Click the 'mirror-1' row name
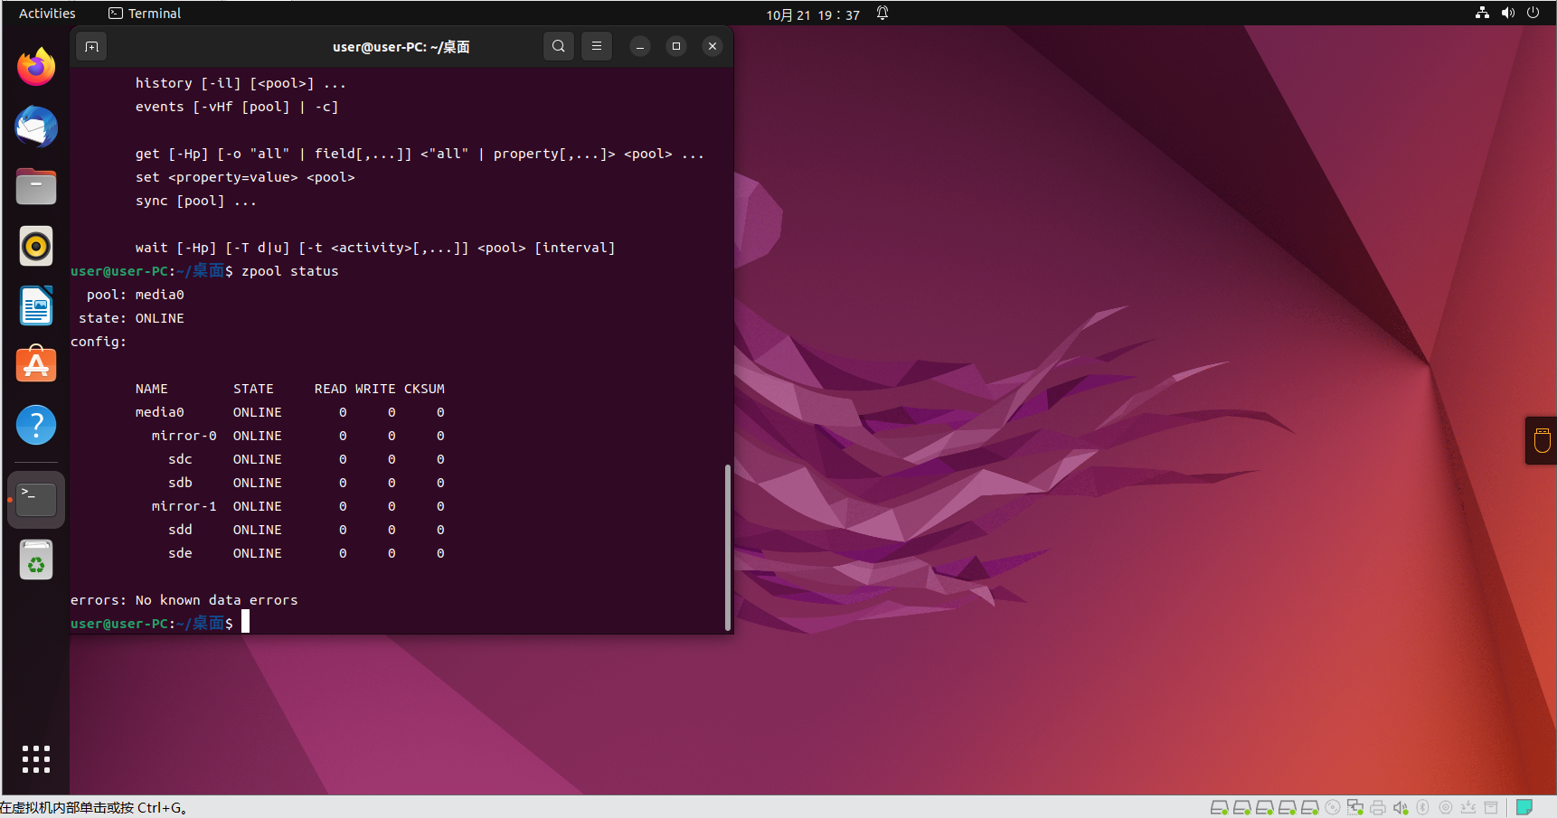This screenshot has width=1557, height=818. click(x=184, y=506)
